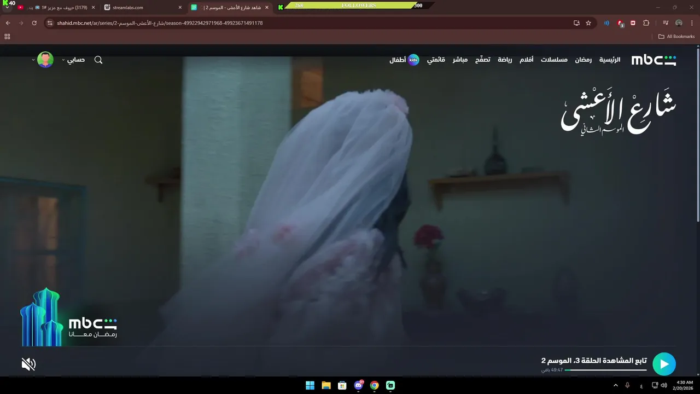
Task: Go to مسلسلات series section
Action: coord(554,60)
